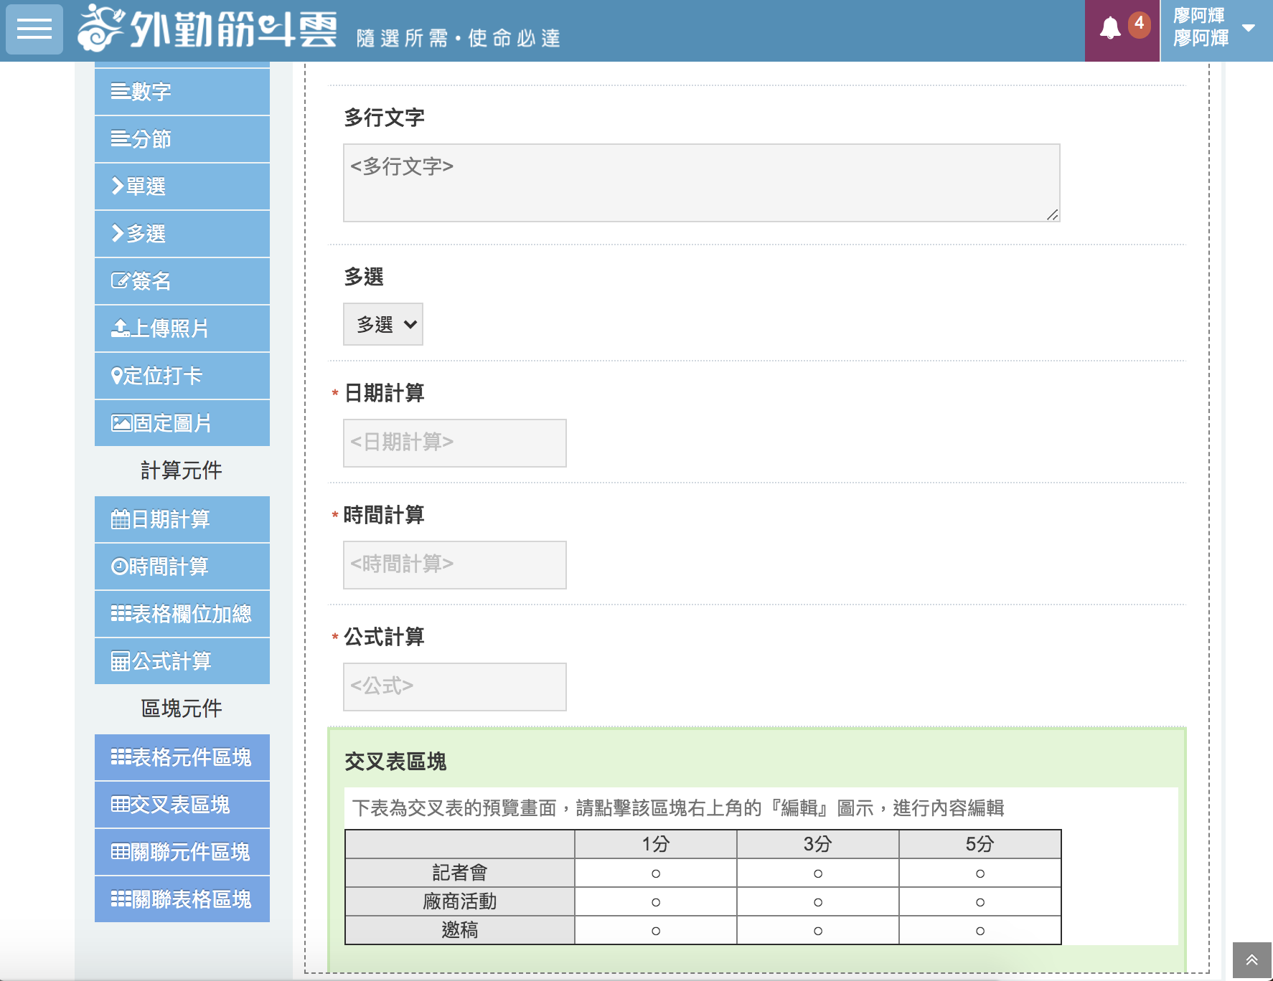This screenshot has width=1273, height=981.
Task: Select 邀稿 radio under 5分 column
Action: 980,930
